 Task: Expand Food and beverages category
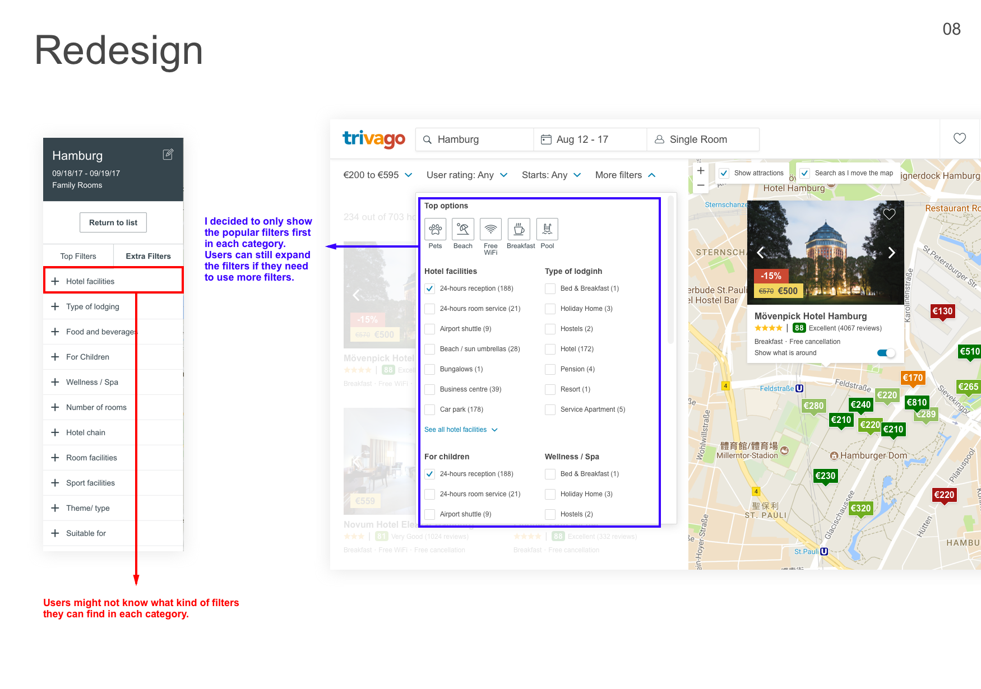(113, 332)
